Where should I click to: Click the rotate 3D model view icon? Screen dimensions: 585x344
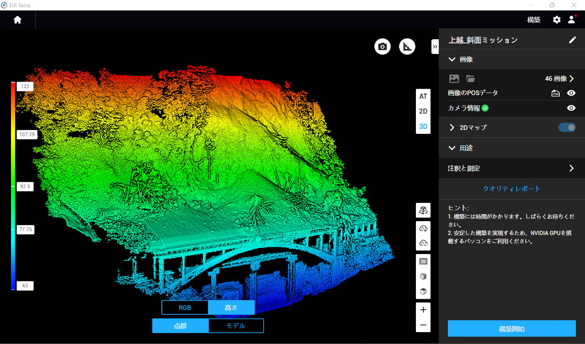(423, 211)
